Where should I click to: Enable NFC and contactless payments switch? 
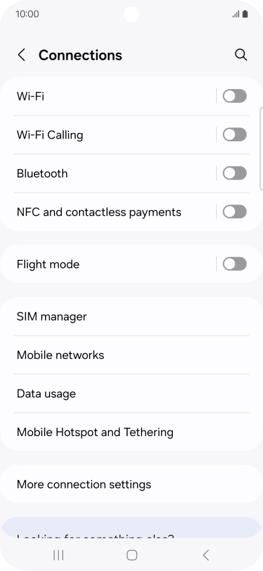point(235,212)
